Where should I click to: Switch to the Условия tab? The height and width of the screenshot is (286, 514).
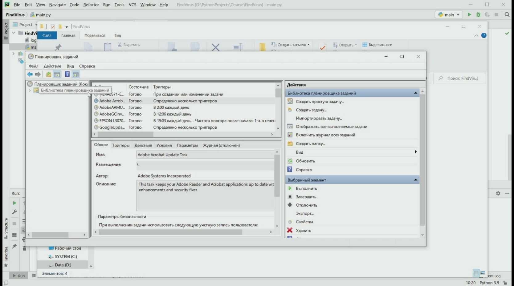tap(164, 145)
